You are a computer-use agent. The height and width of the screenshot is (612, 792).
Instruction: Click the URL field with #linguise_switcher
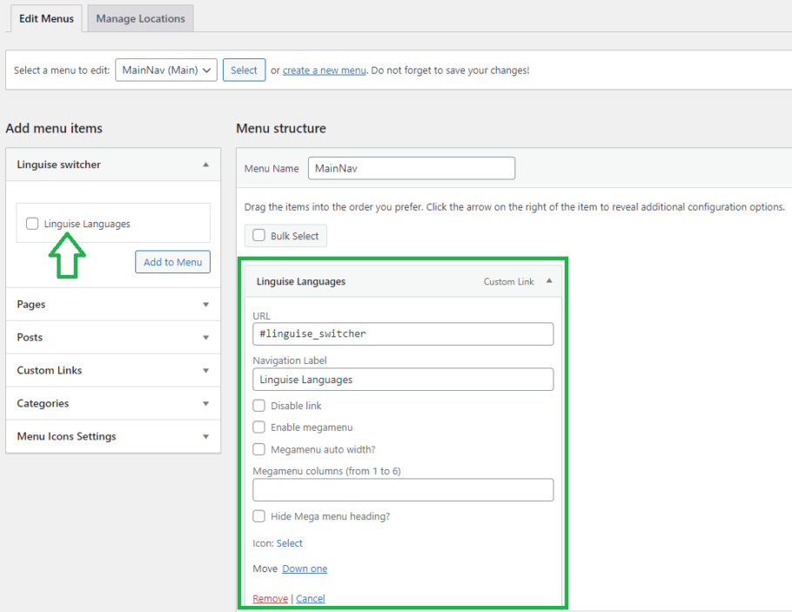(403, 334)
